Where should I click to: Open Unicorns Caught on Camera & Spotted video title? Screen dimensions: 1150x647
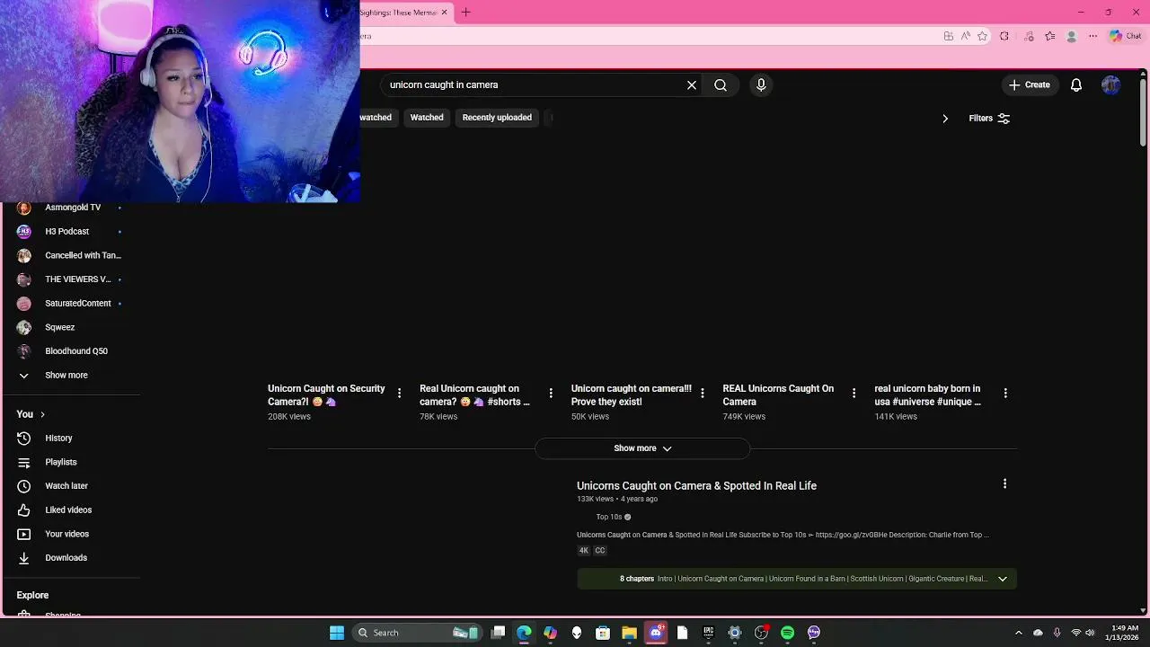(696, 485)
